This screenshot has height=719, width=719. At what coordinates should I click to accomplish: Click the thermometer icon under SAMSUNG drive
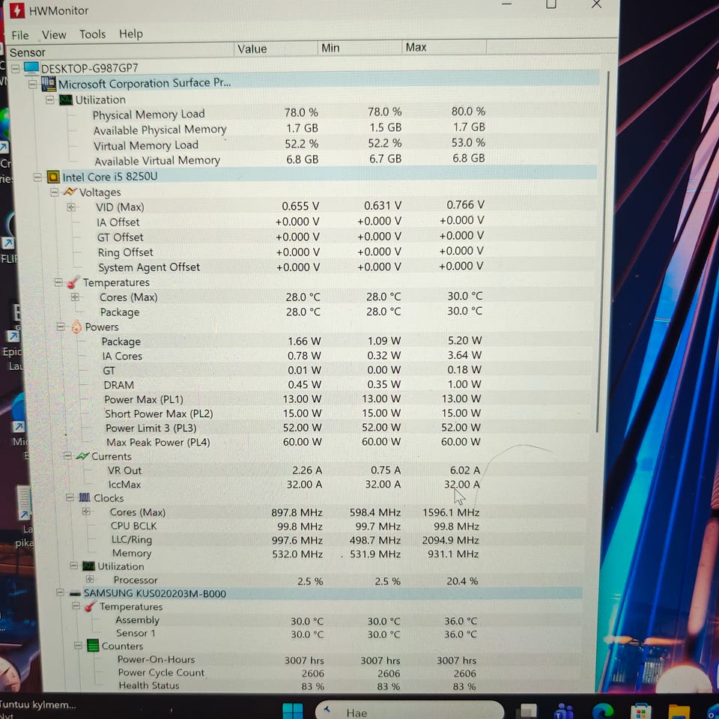point(91,607)
